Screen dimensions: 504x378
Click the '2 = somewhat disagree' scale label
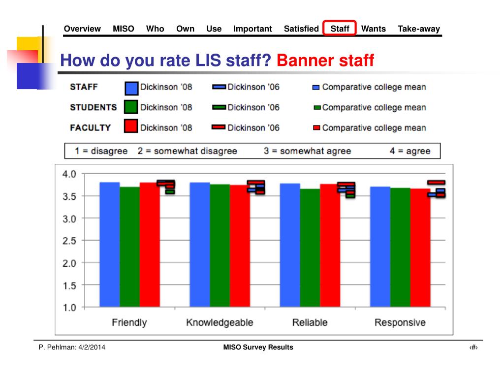click(188, 151)
